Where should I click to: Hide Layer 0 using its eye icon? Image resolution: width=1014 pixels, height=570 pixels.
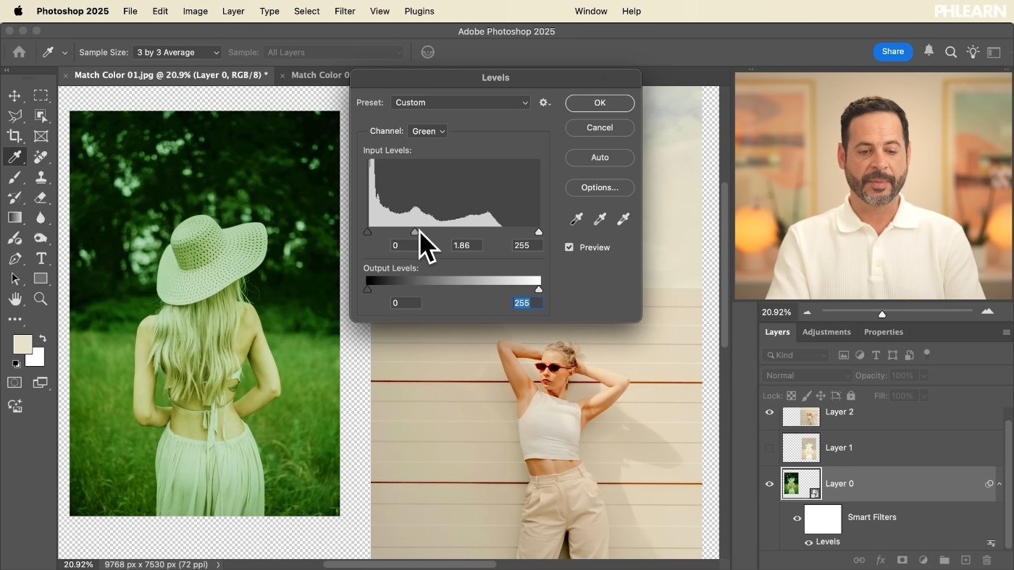point(769,484)
